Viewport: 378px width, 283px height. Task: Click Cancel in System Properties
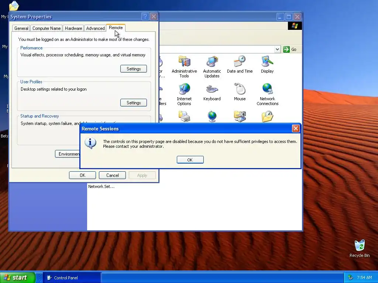[x=112, y=175]
